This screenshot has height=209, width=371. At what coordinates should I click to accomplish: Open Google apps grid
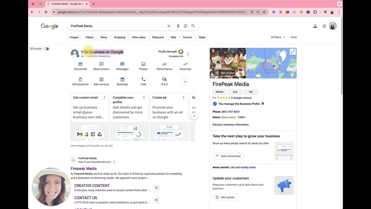(x=324, y=26)
